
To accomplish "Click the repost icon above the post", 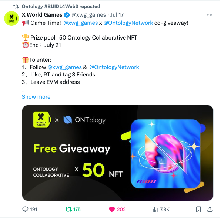I will click(16, 7).
